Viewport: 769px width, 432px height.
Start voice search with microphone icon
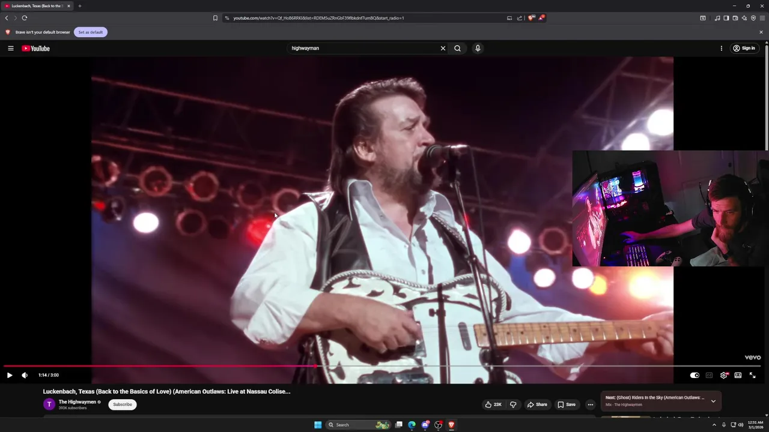(x=478, y=48)
